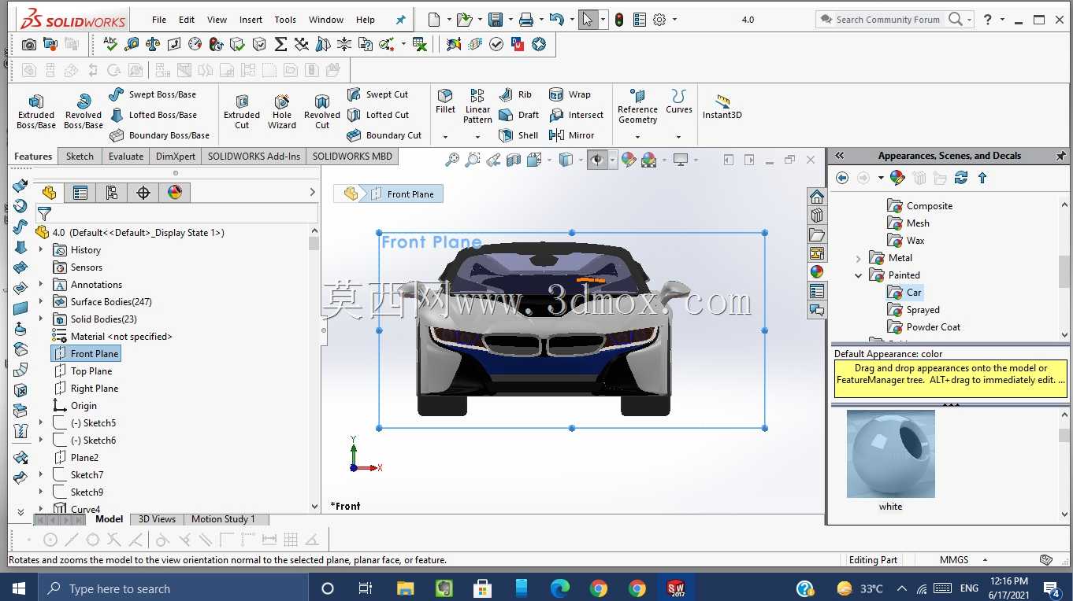
Task: Toggle Hide/Show Items in view toolbar
Action: point(597,160)
